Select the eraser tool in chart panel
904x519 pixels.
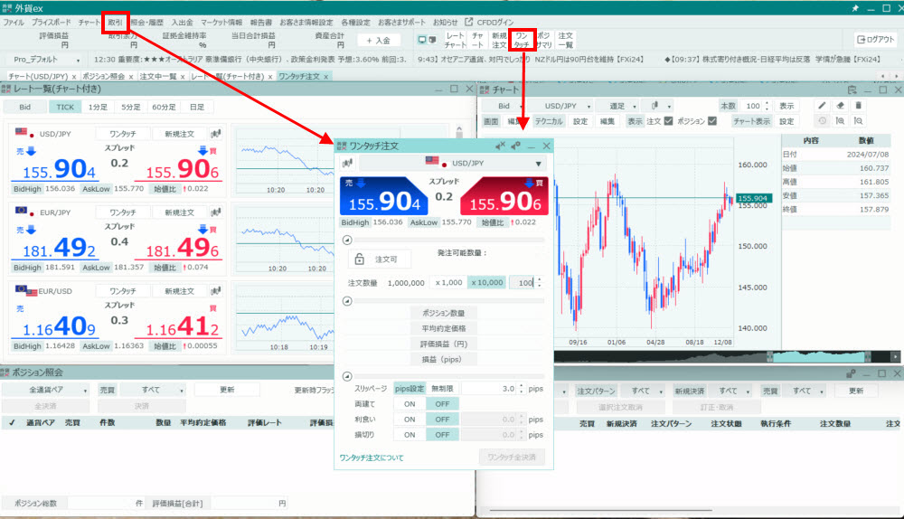[840, 106]
